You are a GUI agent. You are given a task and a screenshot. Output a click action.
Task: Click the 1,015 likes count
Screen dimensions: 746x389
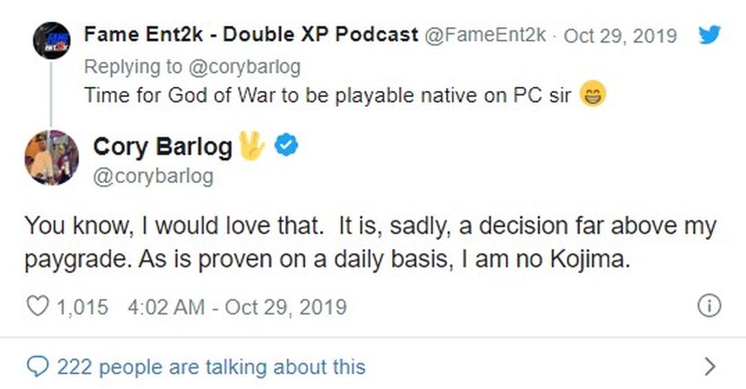pyautogui.click(x=81, y=307)
